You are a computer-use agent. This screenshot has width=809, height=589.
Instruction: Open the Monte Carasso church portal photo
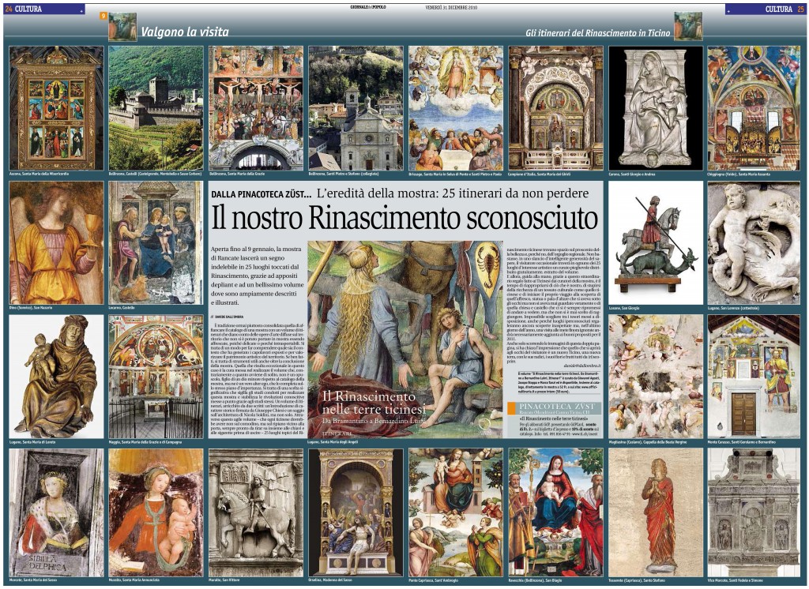[x=754, y=377]
